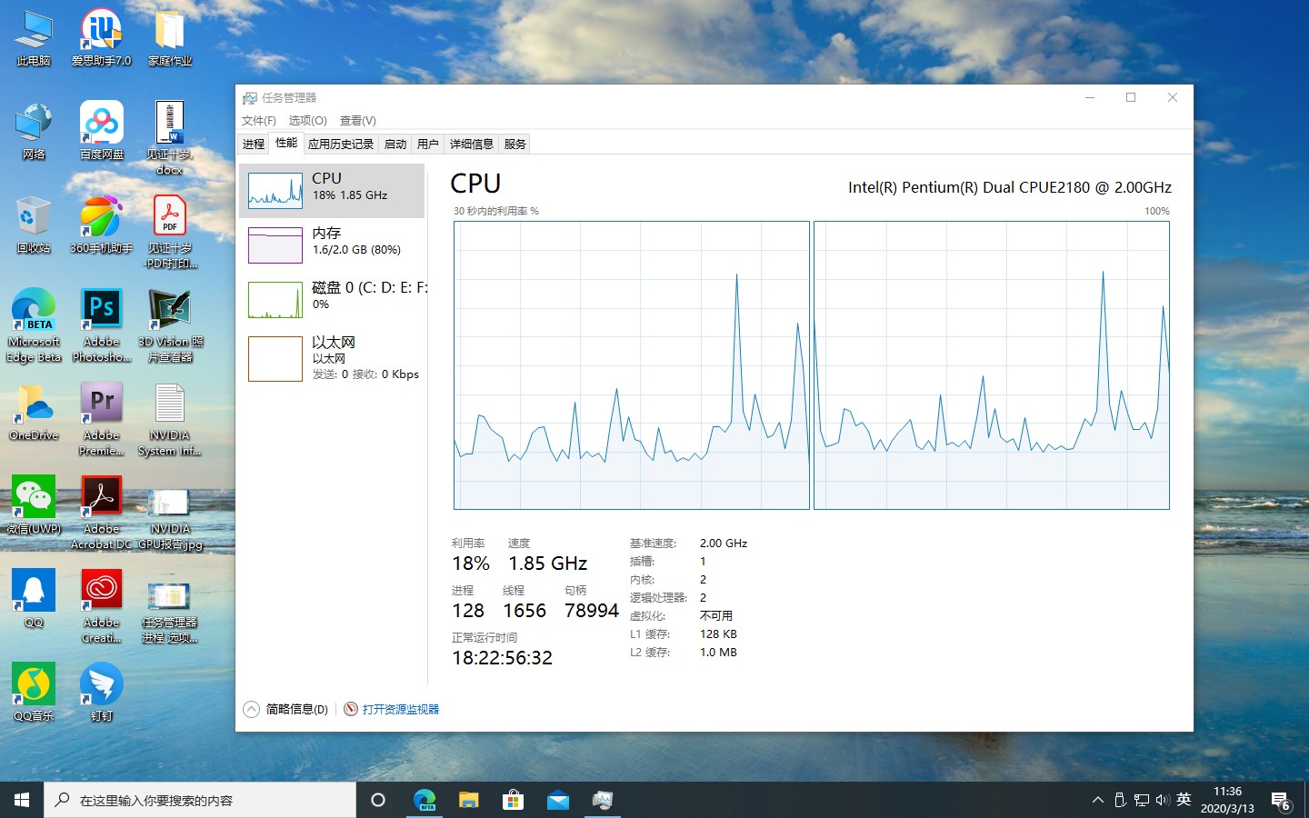1309x818 pixels.
Task: Select the 家庭作业 folder icon
Action: point(170,39)
